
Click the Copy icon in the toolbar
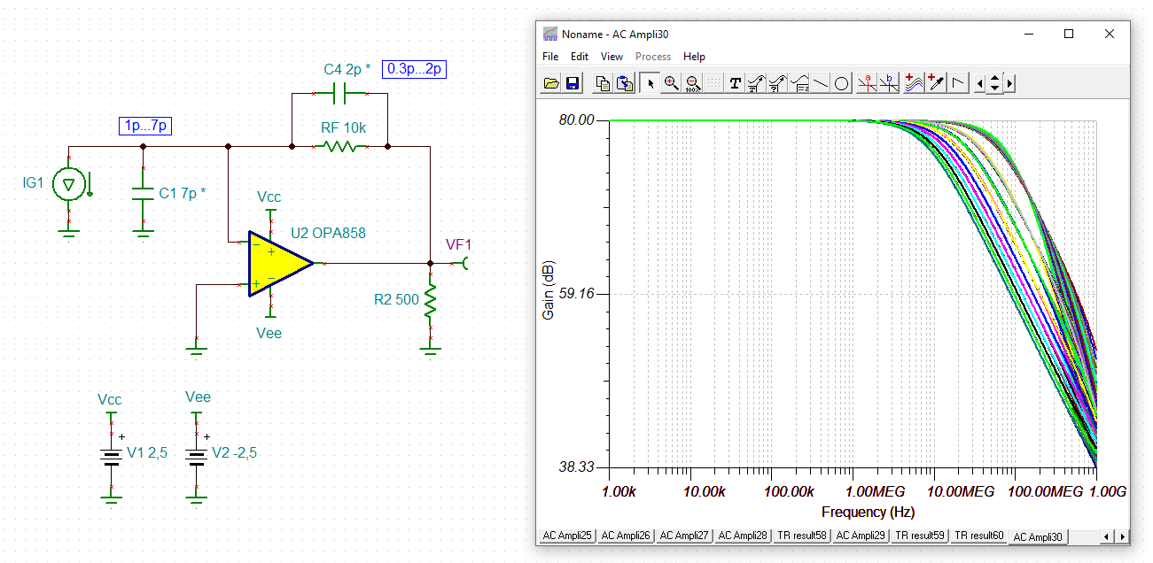(x=604, y=83)
